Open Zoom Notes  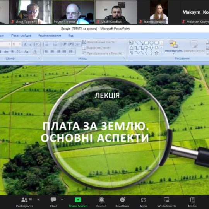pyautogui.click(x=192, y=202)
